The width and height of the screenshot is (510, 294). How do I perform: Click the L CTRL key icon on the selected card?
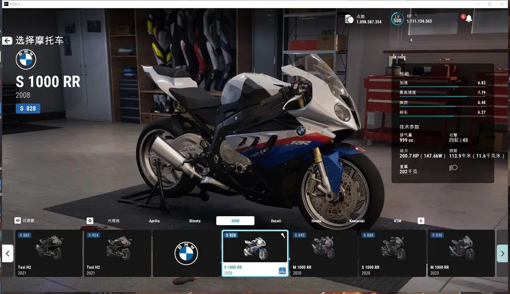click(x=282, y=271)
